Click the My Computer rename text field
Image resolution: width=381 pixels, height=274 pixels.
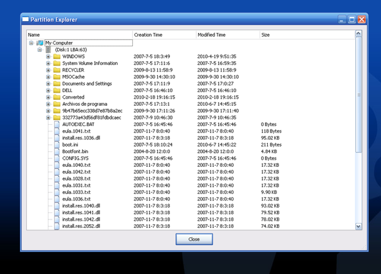89,43
